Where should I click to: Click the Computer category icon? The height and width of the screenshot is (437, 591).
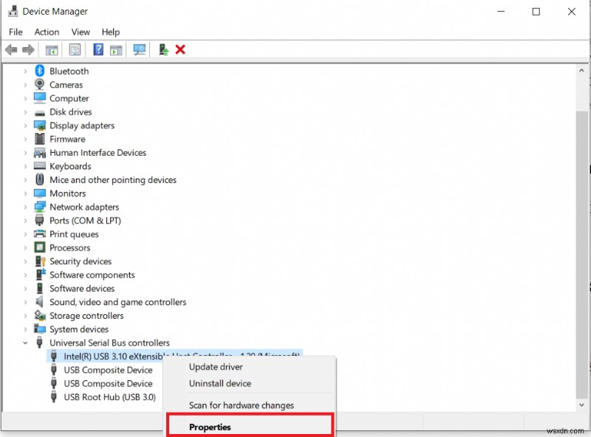point(40,98)
